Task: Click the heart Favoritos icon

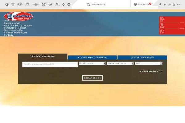Action: click(x=135, y=5)
